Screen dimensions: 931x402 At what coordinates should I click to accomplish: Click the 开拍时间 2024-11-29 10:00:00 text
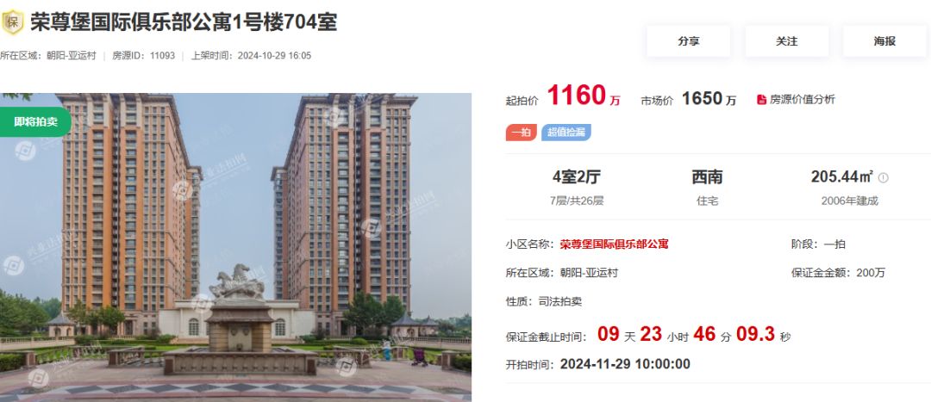[x=598, y=364]
